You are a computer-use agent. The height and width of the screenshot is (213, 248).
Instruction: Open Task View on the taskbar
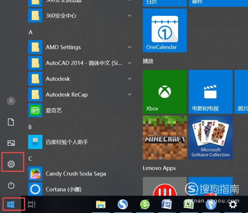click(32, 204)
